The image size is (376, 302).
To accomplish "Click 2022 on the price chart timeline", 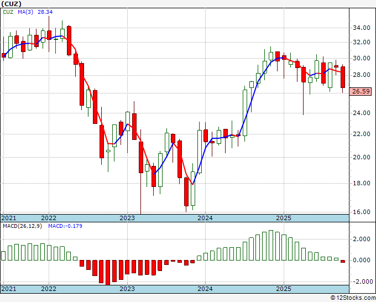I will pos(49,218).
